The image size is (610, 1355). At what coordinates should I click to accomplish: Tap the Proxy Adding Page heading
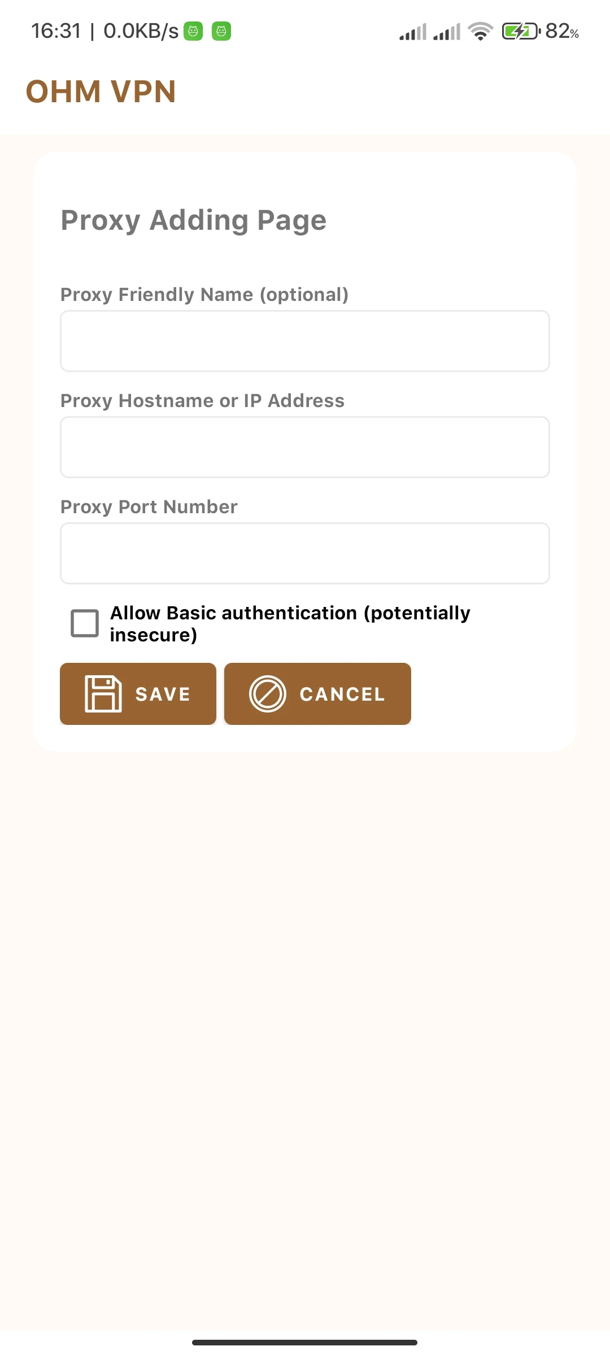point(193,220)
